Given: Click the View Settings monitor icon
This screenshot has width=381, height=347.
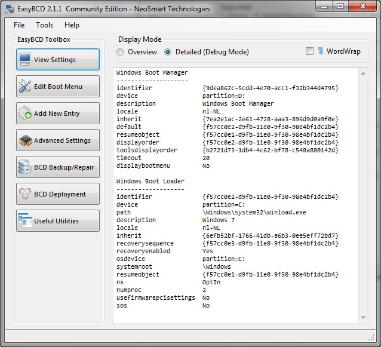Looking at the screenshot, I should click(25, 59).
